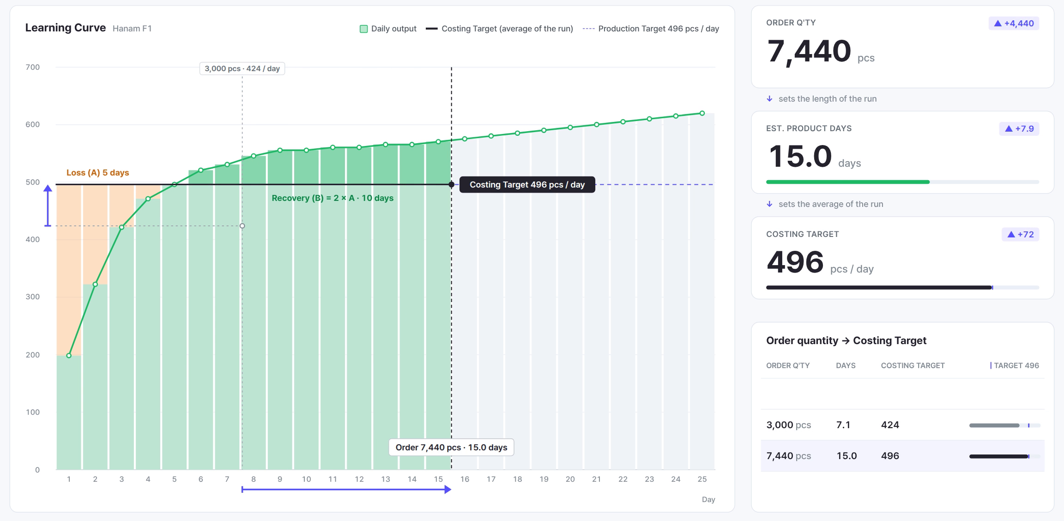Click the ORDER Q'TY column header in table

[x=788, y=365]
